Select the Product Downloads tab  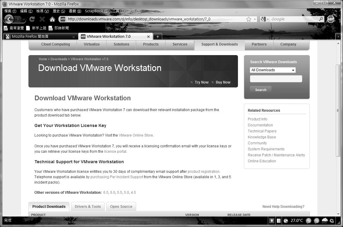pos(49,206)
